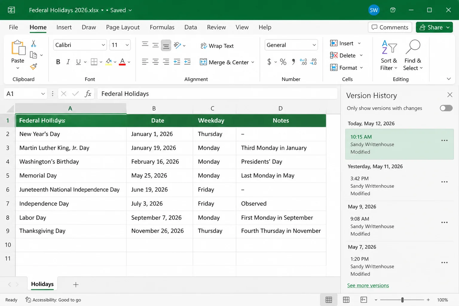Click Decrease Indent icon
The height and width of the screenshot is (306, 459).
point(177,62)
